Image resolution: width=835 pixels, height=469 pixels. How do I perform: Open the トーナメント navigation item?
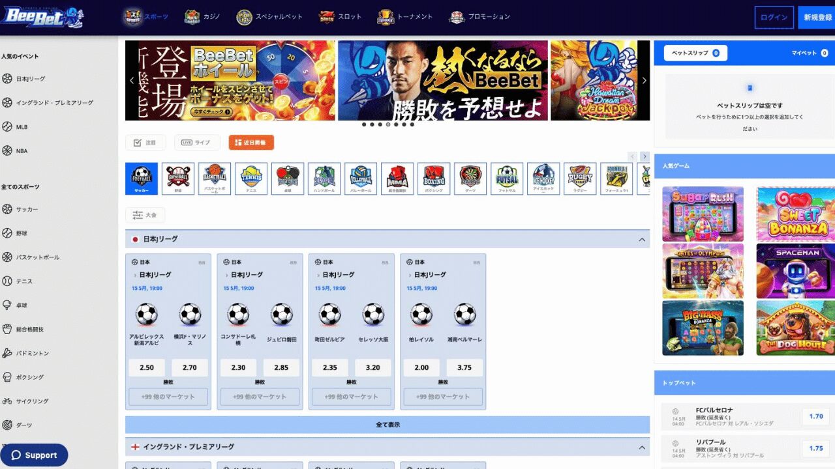[404, 17]
